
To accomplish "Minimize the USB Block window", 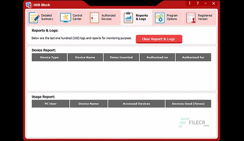I will 205,3.
